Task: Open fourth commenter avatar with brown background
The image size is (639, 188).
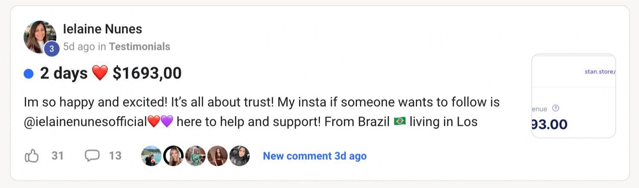Action: (x=218, y=156)
